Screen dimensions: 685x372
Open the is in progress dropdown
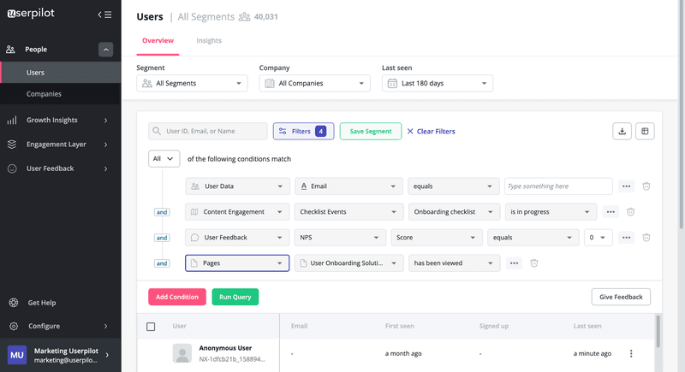(551, 212)
